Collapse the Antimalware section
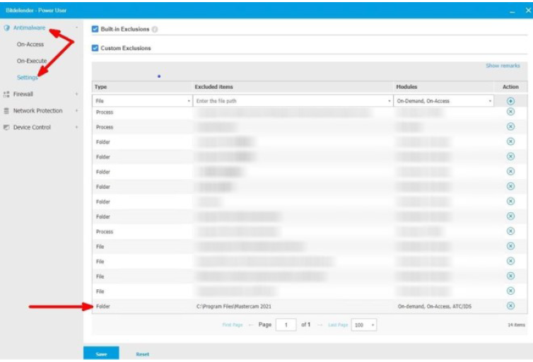The height and width of the screenshot is (362, 533). [77, 28]
